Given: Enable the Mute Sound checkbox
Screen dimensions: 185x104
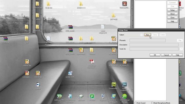Looking at the screenshot, I should [x=136, y=103].
